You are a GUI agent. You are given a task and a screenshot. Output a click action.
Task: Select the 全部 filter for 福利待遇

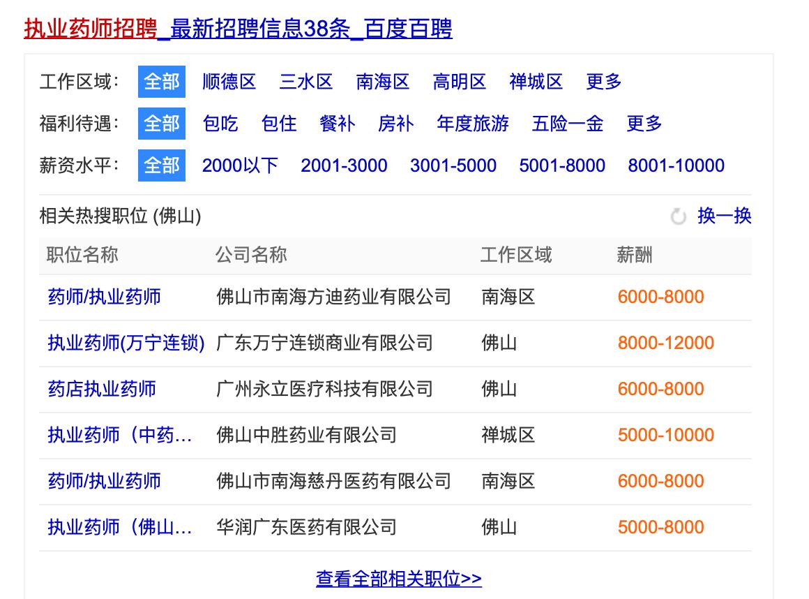162,124
